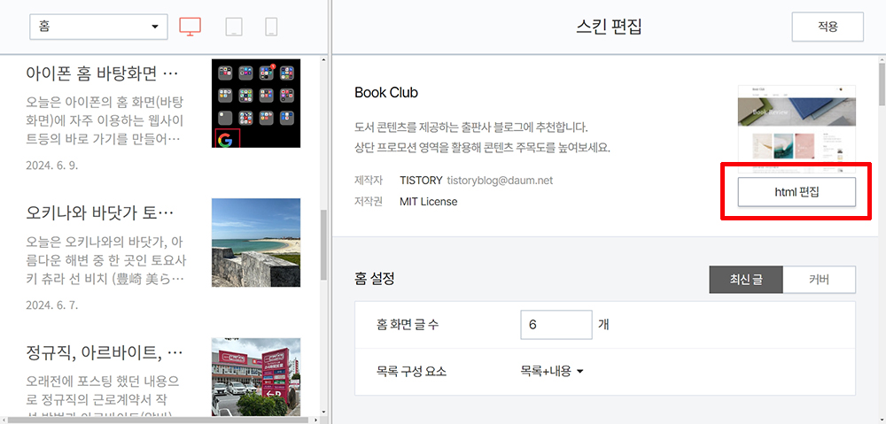
Task: Select the 최신 글 home setting tab
Action: [x=746, y=280]
